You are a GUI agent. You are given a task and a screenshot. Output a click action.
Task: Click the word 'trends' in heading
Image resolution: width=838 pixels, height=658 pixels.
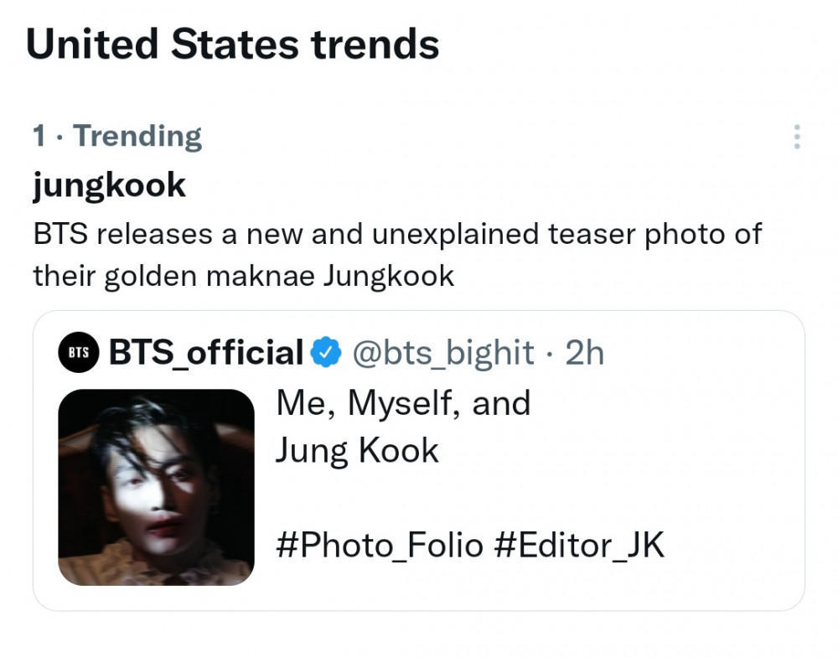click(375, 44)
